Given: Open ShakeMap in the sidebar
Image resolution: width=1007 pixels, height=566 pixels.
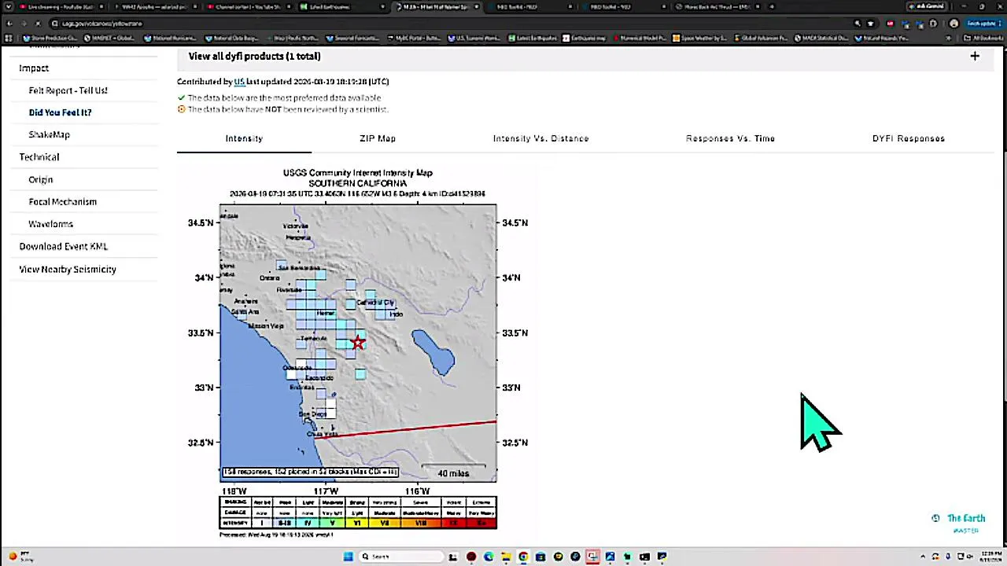Looking at the screenshot, I should click(x=49, y=134).
